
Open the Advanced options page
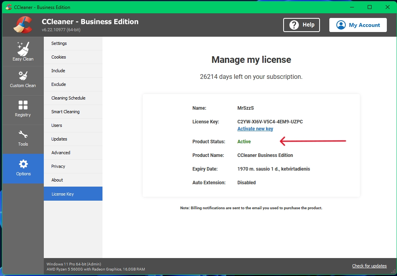[73, 153]
